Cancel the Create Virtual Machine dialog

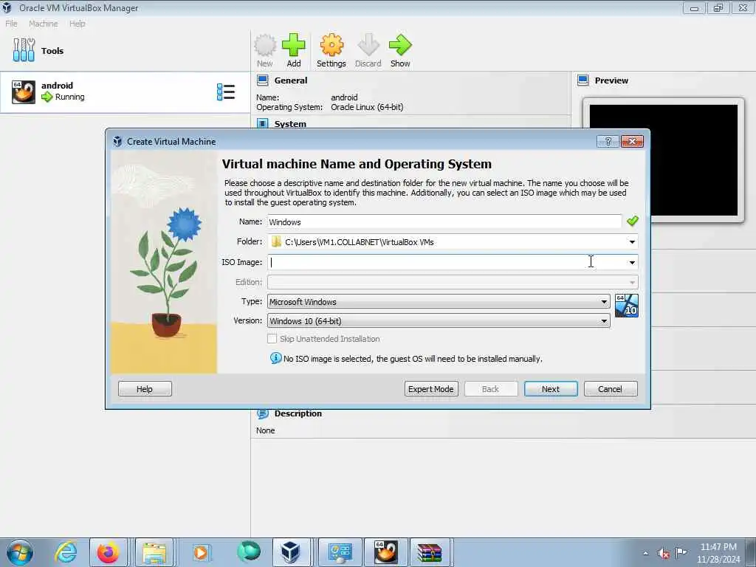point(611,389)
